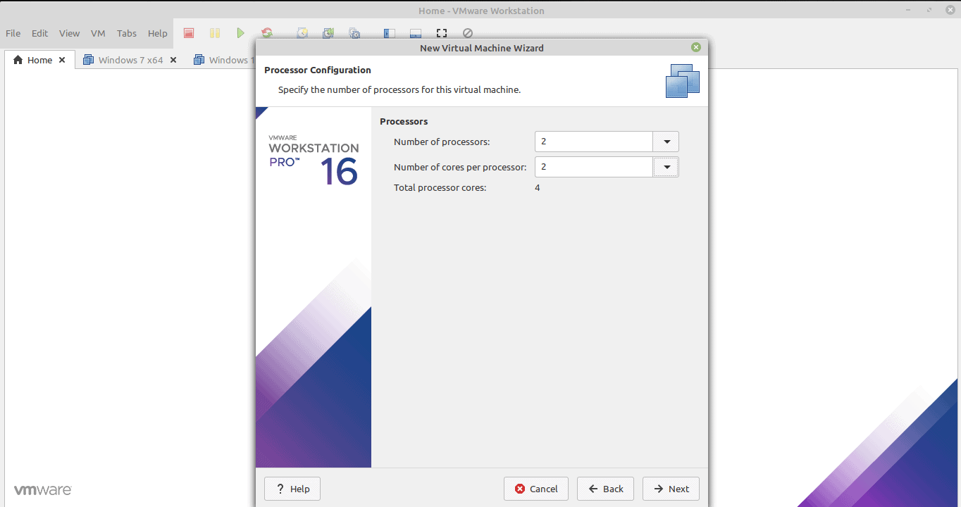
Task: Close the Home tab with its X
Action: tap(62, 60)
